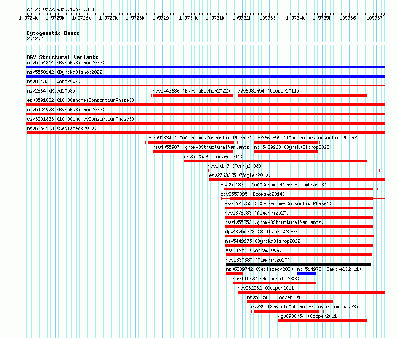Open esv21951 (Conrad2009) variant
The width and height of the screenshot is (398, 338).
[x=254, y=250]
